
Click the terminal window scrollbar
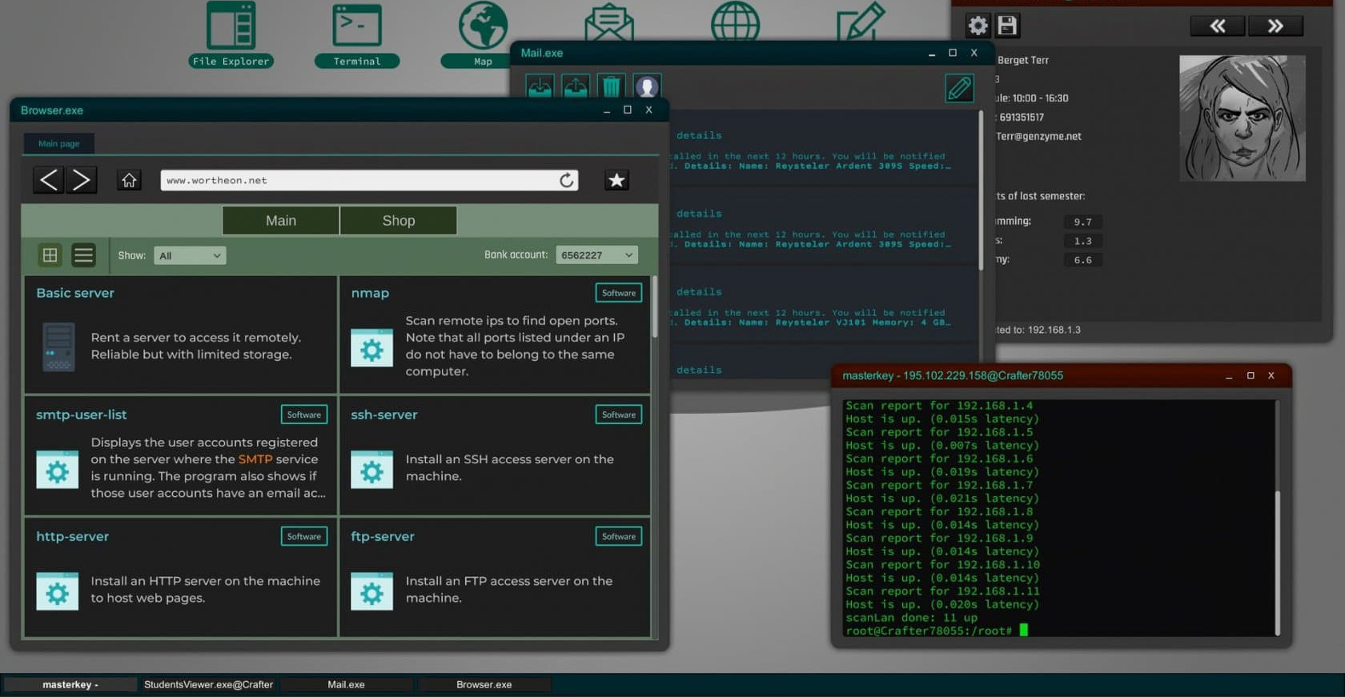1277,560
